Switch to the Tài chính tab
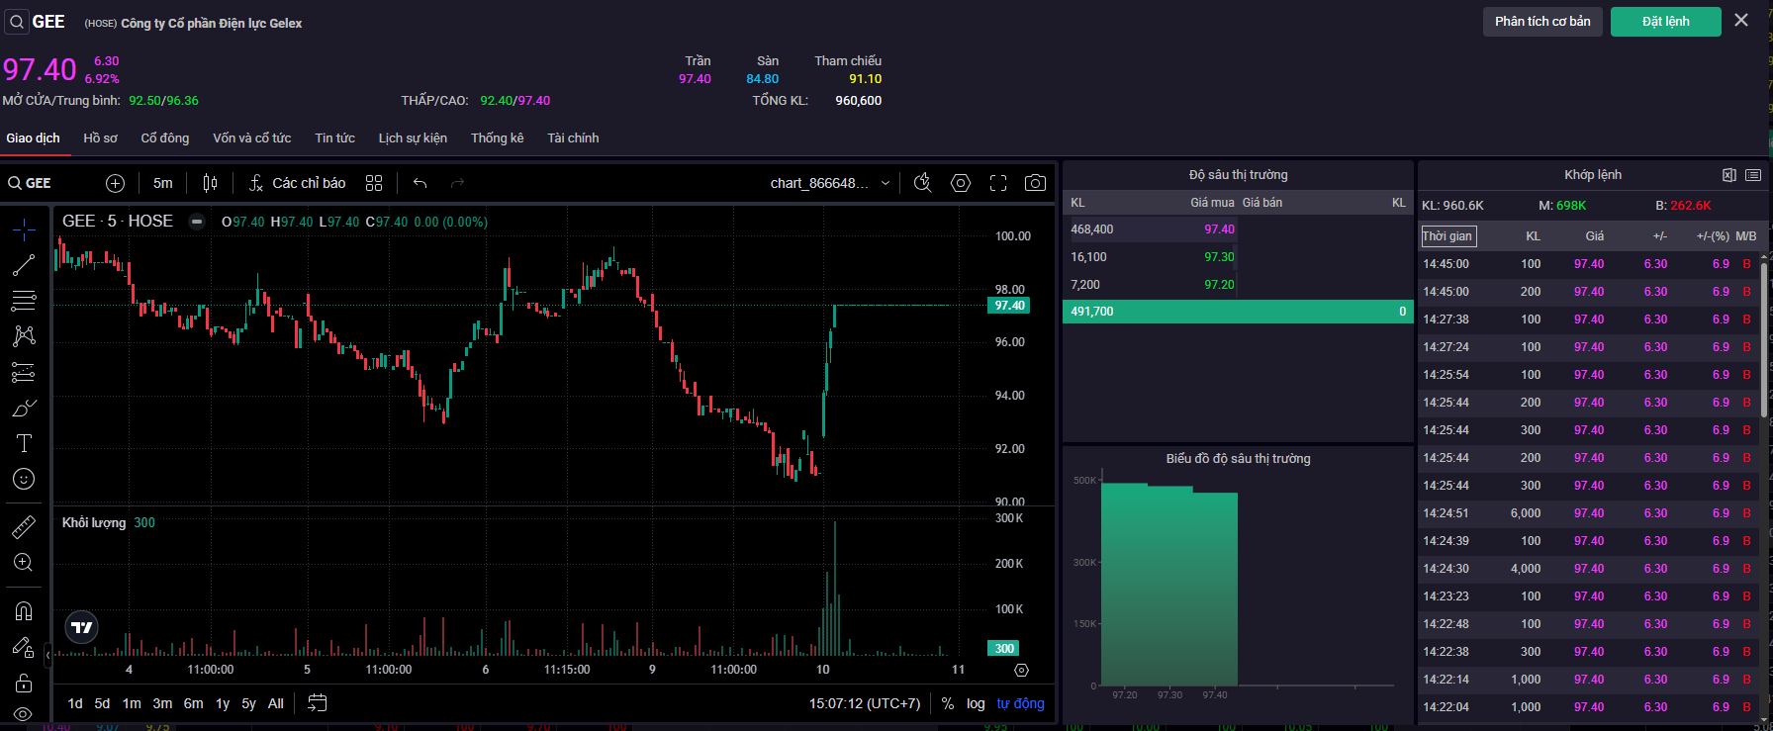This screenshot has height=731, width=1773. [x=573, y=137]
